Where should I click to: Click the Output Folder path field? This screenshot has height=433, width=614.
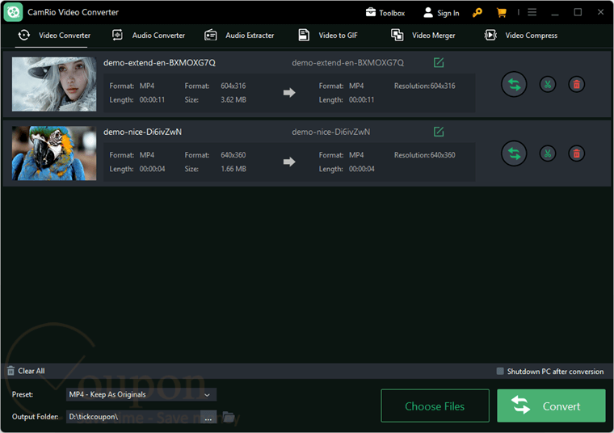pyautogui.click(x=133, y=417)
